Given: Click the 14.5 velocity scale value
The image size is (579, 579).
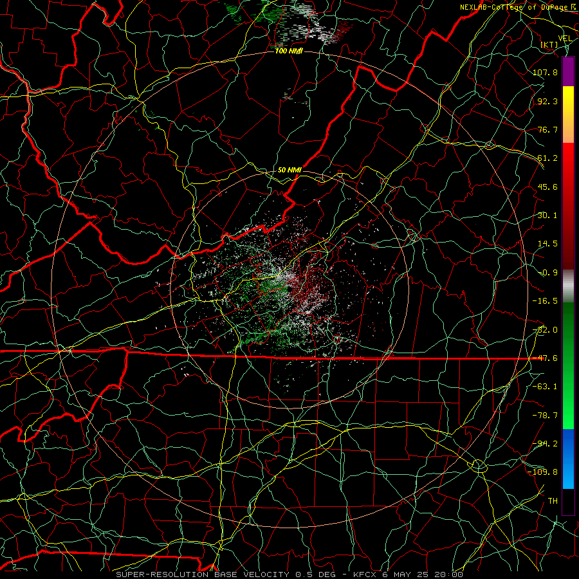Looking at the screenshot, I should [547, 243].
